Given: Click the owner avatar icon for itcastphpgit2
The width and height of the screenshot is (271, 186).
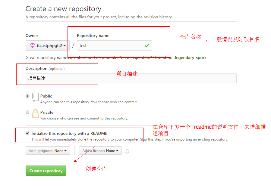Looking at the screenshot, I should [x=33, y=45].
